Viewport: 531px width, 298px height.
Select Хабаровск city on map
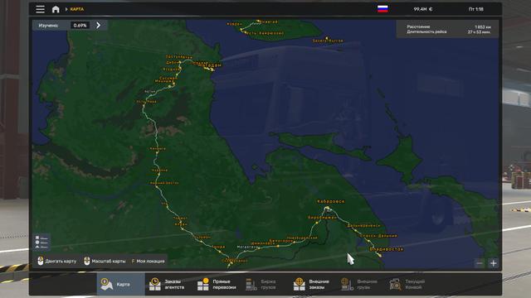pos(330,201)
